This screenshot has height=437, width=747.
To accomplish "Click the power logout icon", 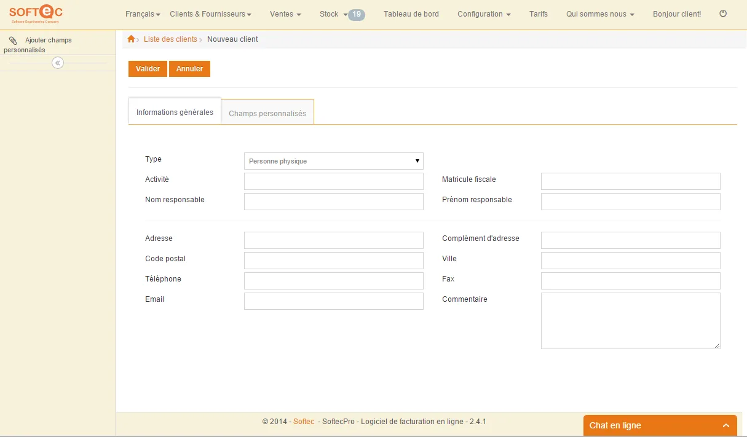I will (x=723, y=14).
